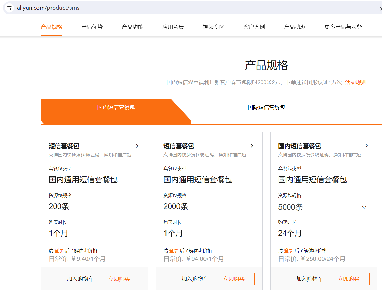Click chevron arrow on 2000条 package card

252,146
